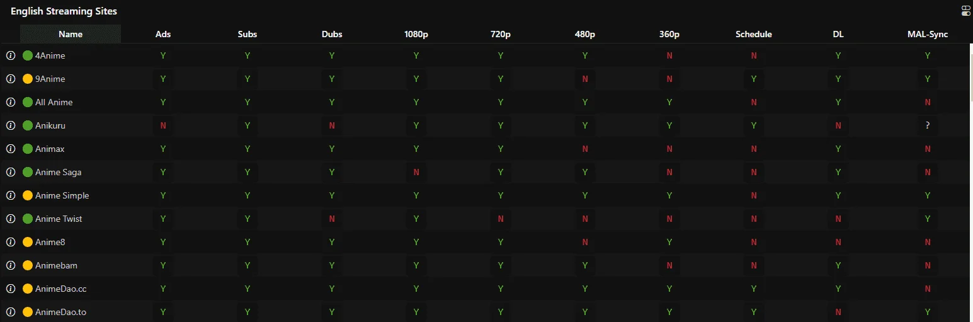Sort table by Name column header

(71, 34)
